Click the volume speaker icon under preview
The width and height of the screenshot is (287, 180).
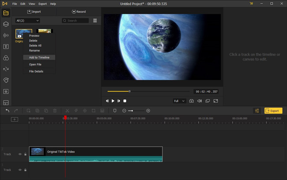click(200, 101)
